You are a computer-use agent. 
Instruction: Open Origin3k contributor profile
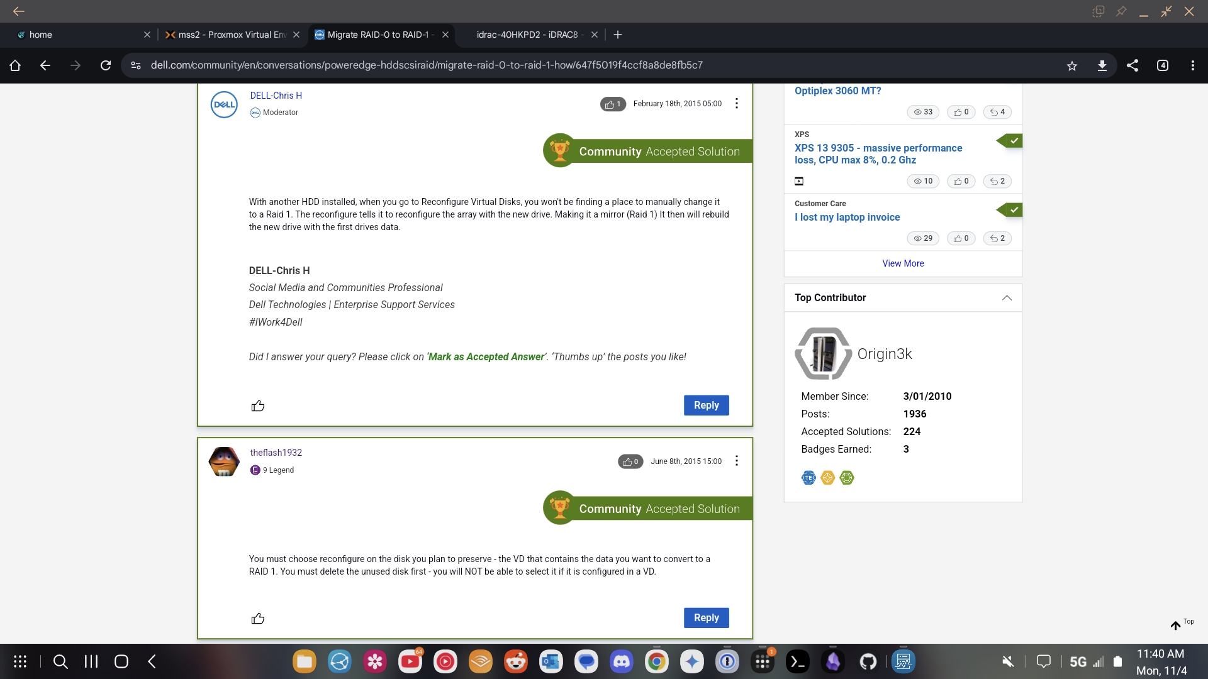[885, 354]
